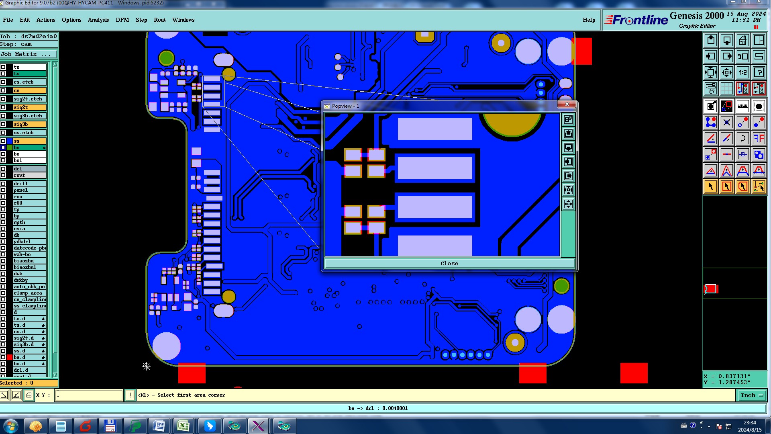Screen dimensions: 771x434
Task: Toggle the checkbox beside sig3b layer
Action: [x=3, y=124]
